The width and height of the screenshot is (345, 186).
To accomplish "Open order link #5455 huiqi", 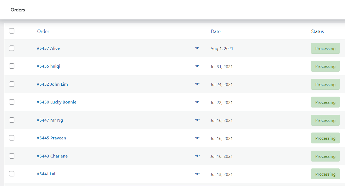I will pyautogui.click(x=48, y=66).
